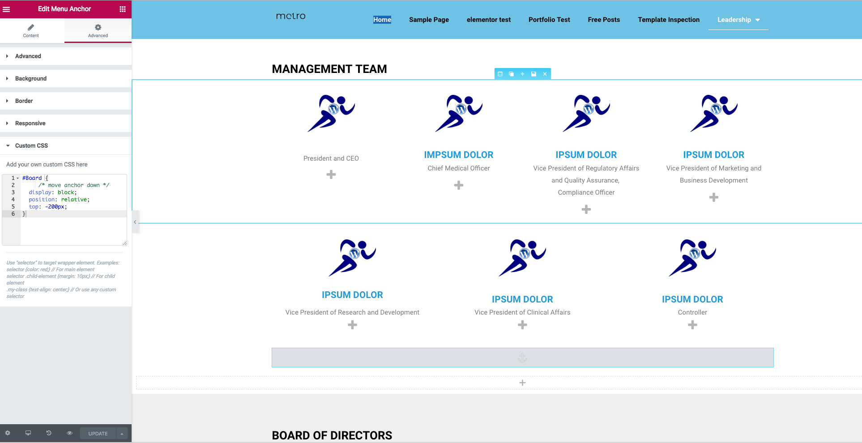This screenshot has width=862, height=443.
Task: Expand the Advanced section
Action: 66,56
